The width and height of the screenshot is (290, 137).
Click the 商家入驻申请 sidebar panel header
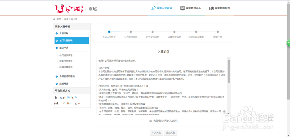[x=72, y=26]
